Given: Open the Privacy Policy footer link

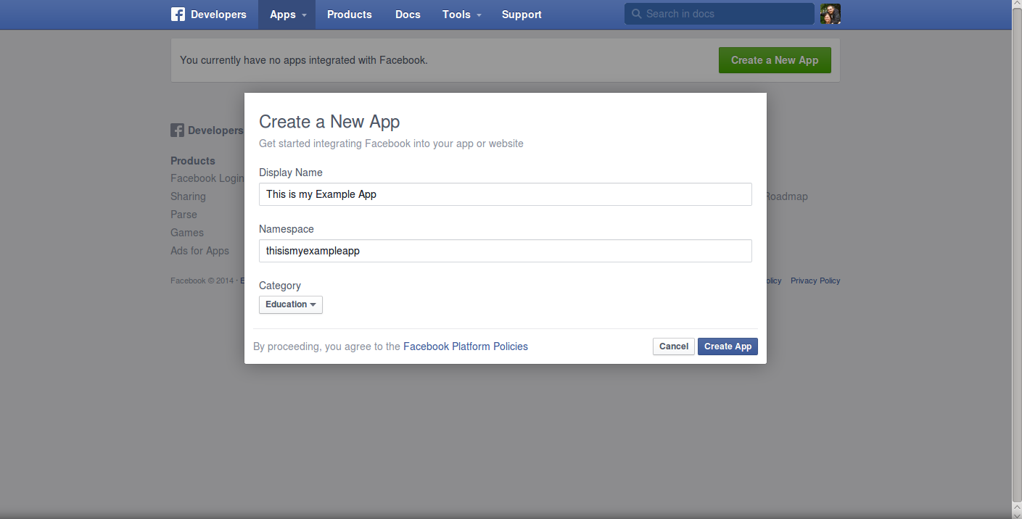Looking at the screenshot, I should (815, 281).
